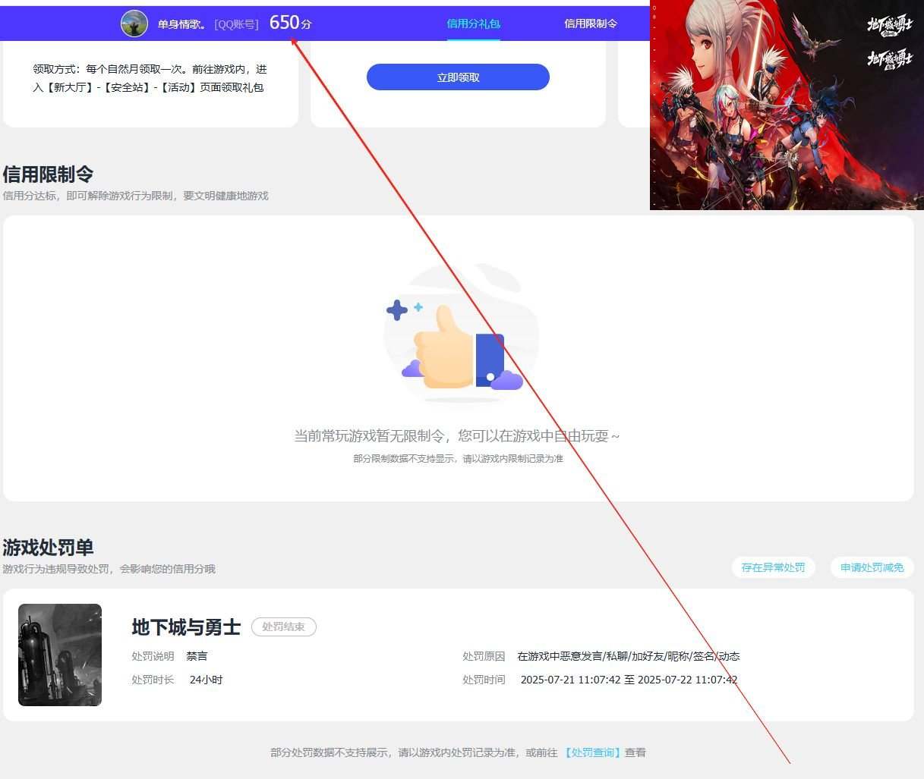The image size is (924, 779).
Task: Click the penalty duration 24小时
Action: click(x=206, y=680)
